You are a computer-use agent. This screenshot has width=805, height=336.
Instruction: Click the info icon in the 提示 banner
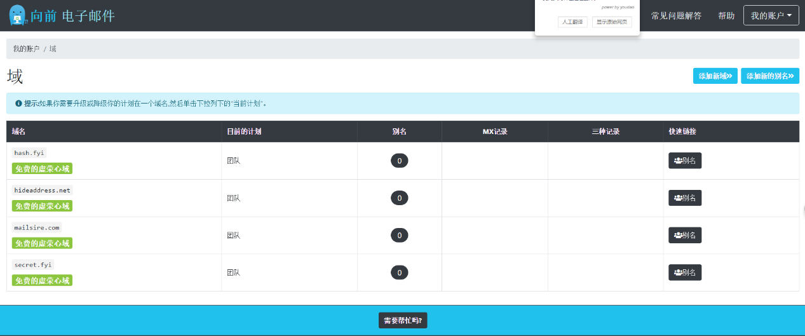pos(18,104)
